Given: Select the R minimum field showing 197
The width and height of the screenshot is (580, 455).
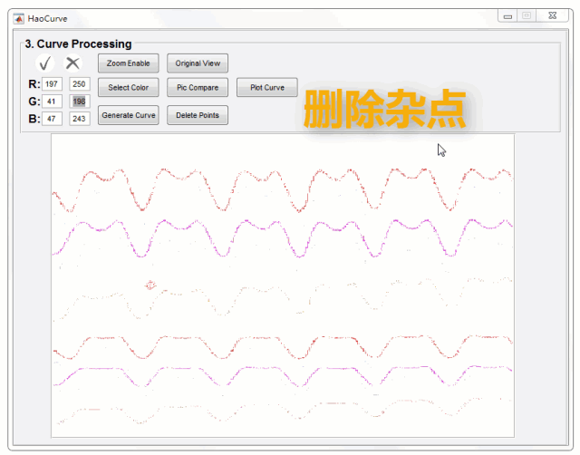Looking at the screenshot, I should [52, 84].
